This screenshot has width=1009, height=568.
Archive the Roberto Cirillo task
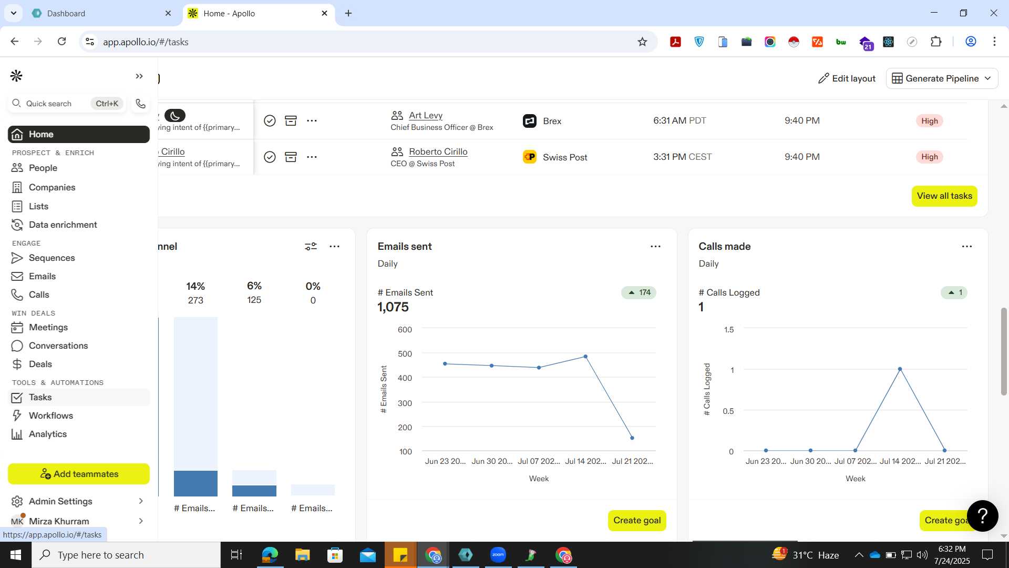pyautogui.click(x=291, y=157)
